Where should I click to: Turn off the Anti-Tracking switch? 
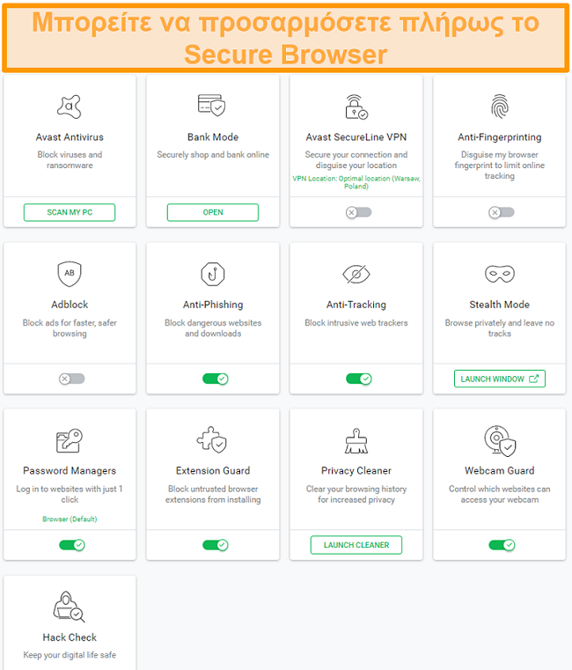click(x=359, y=379)
